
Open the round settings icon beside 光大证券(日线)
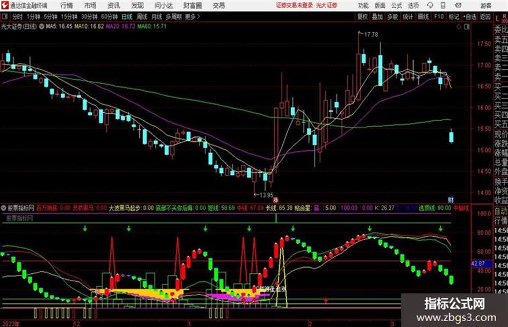coord(41,26)
